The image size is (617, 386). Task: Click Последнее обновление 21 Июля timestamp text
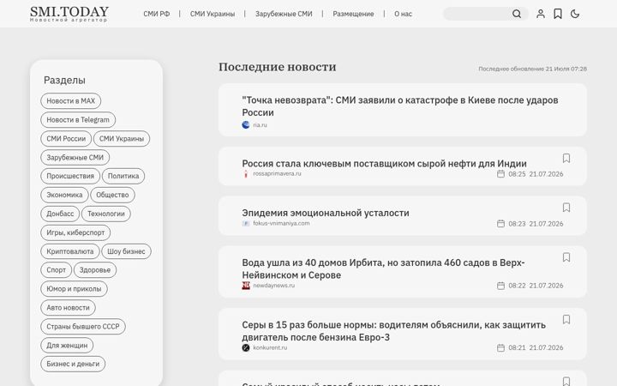pos(532,69)
